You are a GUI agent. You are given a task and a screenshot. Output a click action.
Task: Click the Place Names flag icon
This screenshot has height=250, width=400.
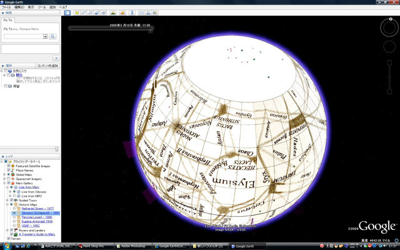coord(12,170)
